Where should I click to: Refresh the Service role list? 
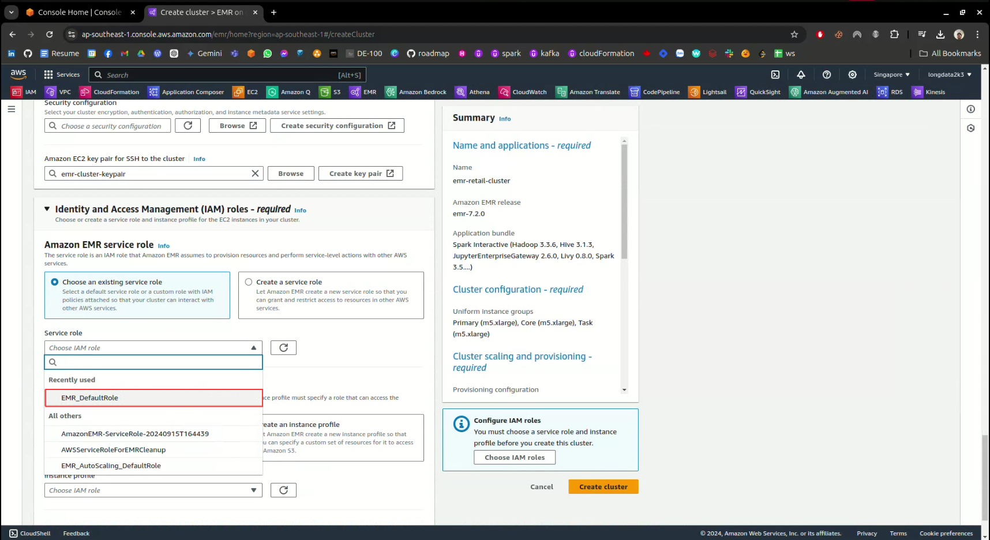click(283, 348)
